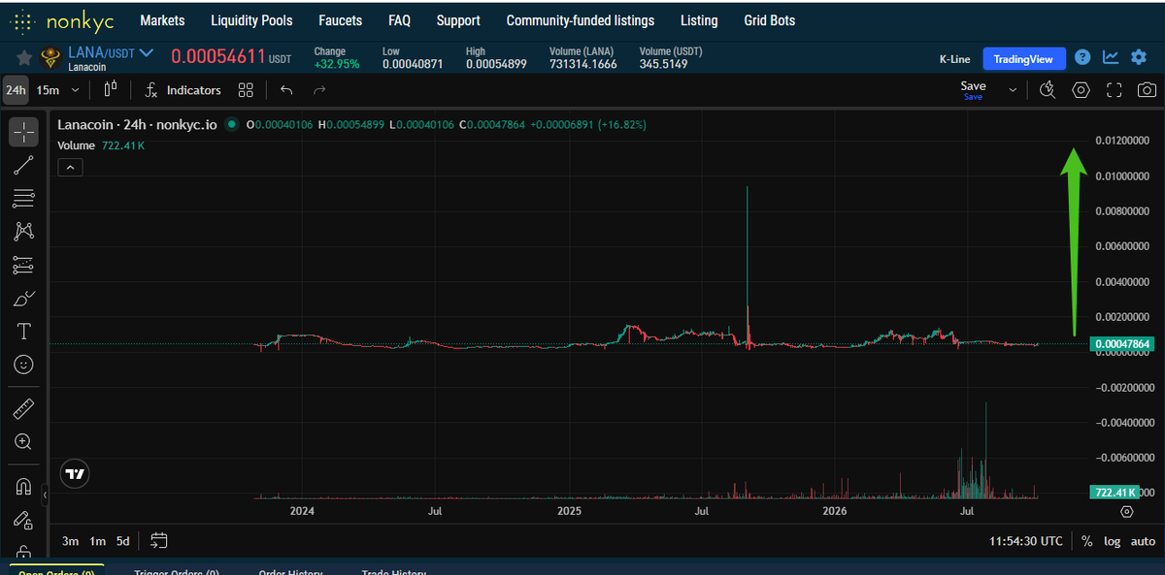The width and height of the screenshot is (1165, 575).
Task: Favorite LANA/USDT with the star icon
Action: click(24, 58)
